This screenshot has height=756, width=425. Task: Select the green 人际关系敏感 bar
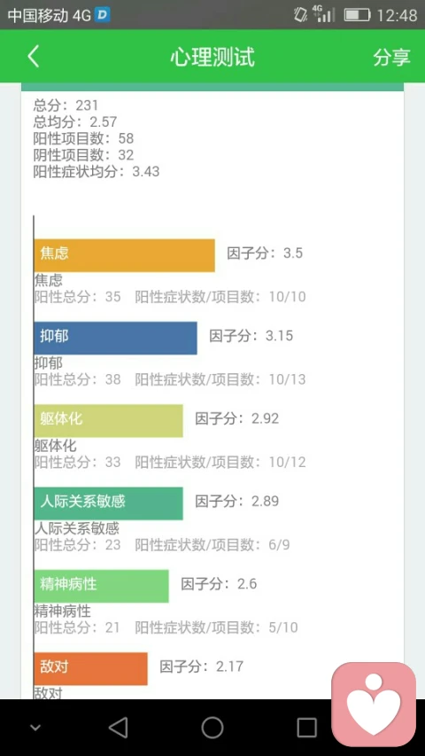(x=108, y=503)
